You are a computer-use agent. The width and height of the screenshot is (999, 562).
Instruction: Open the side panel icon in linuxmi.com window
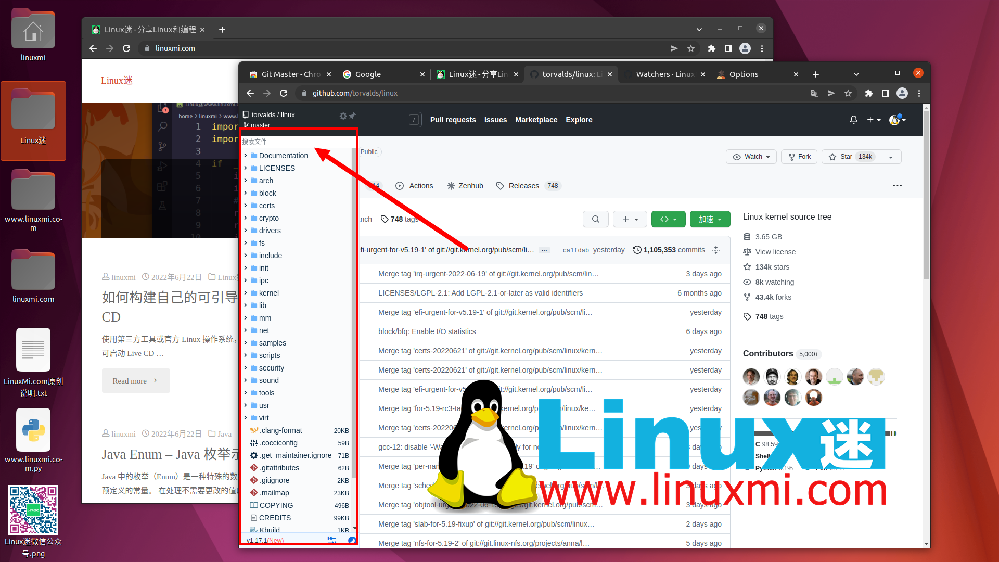coord(728,48)
